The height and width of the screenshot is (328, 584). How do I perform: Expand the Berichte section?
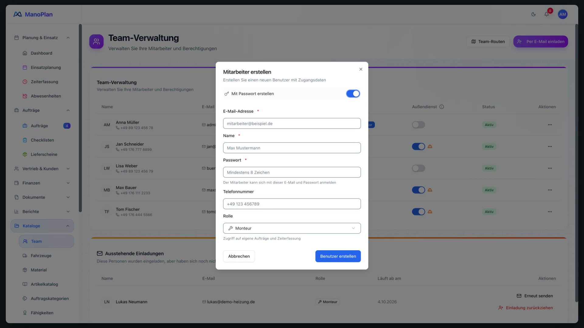pyautogui.click(x=42, y=211)
